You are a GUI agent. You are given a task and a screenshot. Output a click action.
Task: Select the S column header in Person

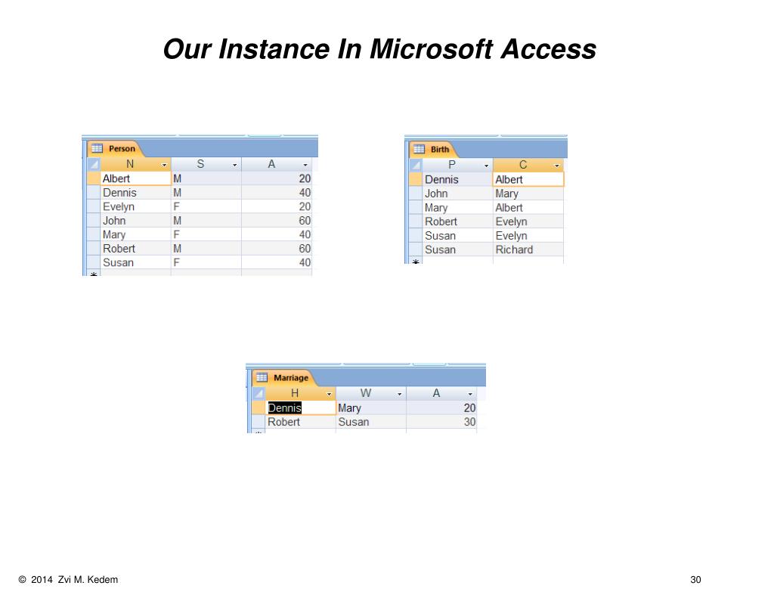pyautogui.click(x=200, y=164)
